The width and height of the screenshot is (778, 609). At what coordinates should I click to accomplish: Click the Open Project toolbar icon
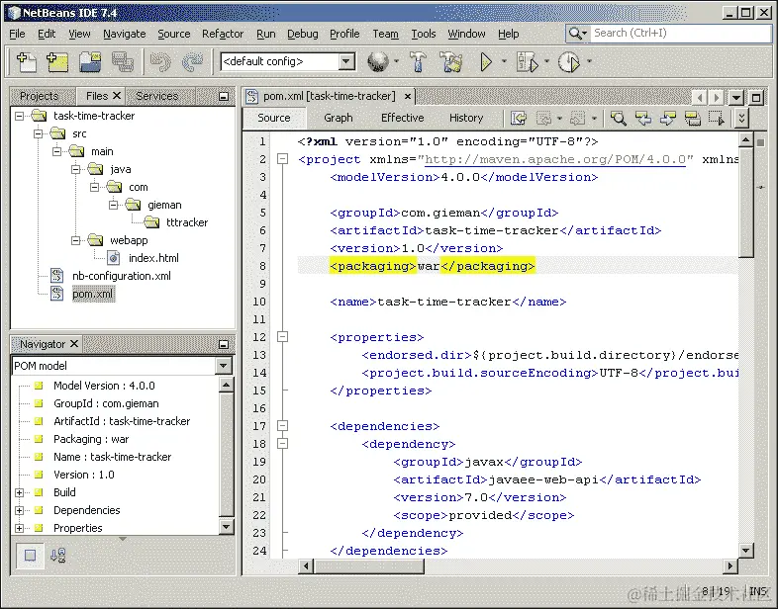(x=90, y=62)
